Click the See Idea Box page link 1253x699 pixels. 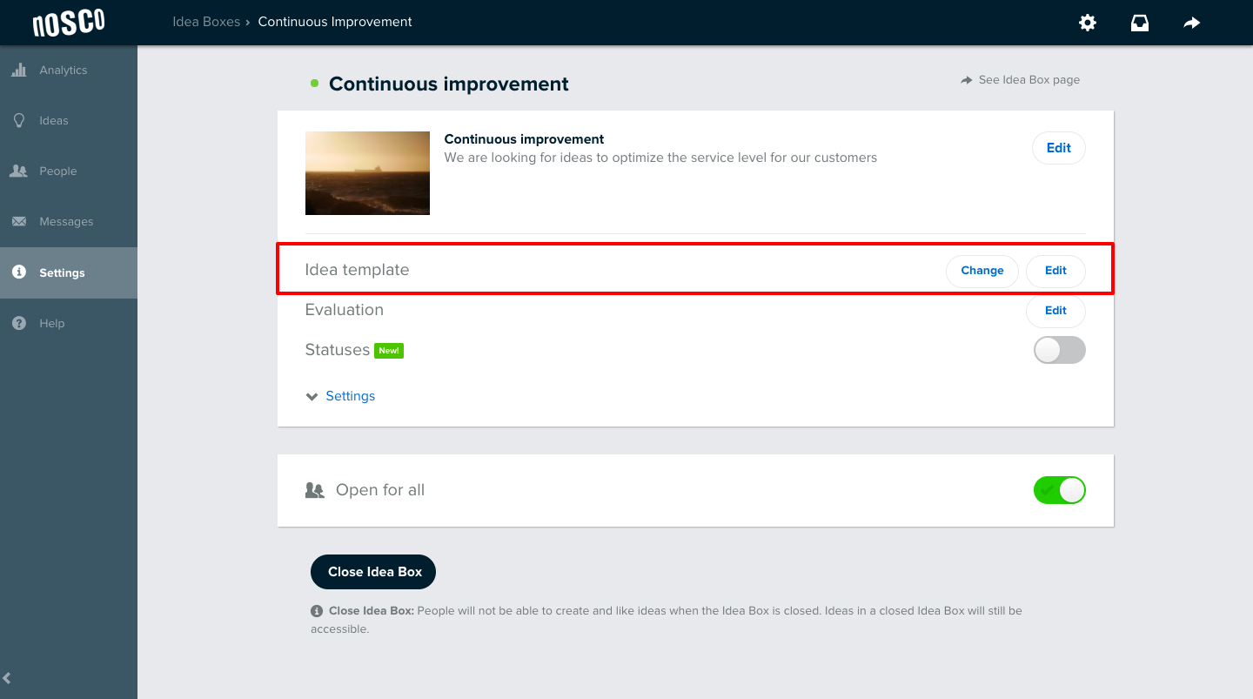pyautogui.click(x=1021, y=79)
